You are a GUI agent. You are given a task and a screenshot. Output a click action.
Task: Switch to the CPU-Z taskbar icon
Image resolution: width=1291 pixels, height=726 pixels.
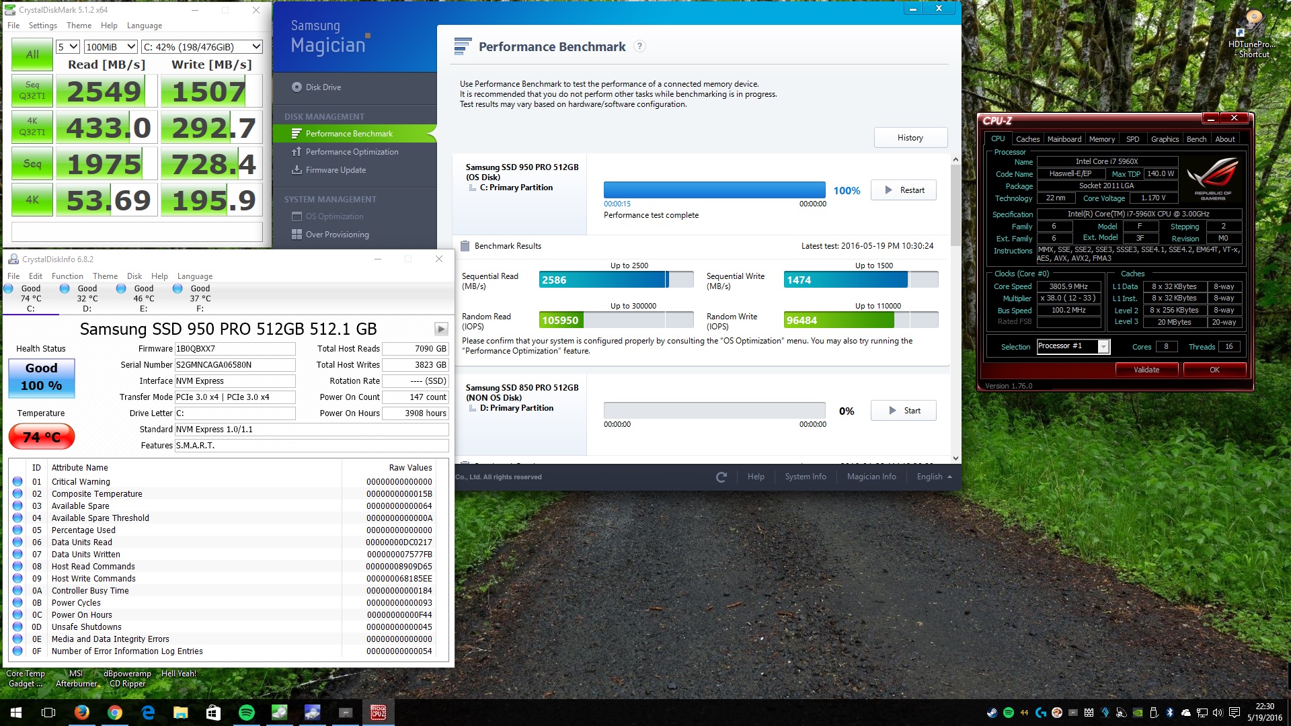click(379, 712)
